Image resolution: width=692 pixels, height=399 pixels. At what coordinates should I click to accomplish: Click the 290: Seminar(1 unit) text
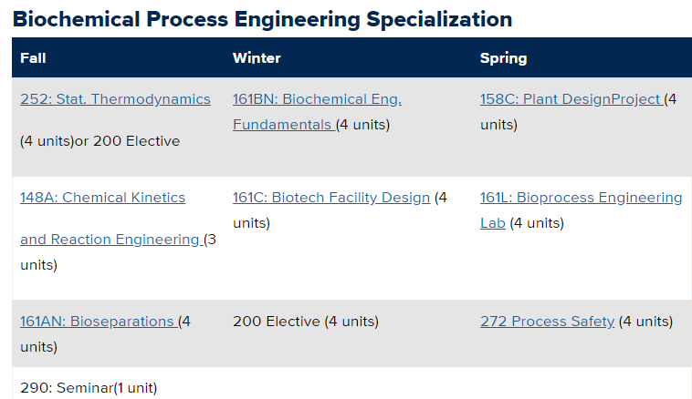[89, 387]
